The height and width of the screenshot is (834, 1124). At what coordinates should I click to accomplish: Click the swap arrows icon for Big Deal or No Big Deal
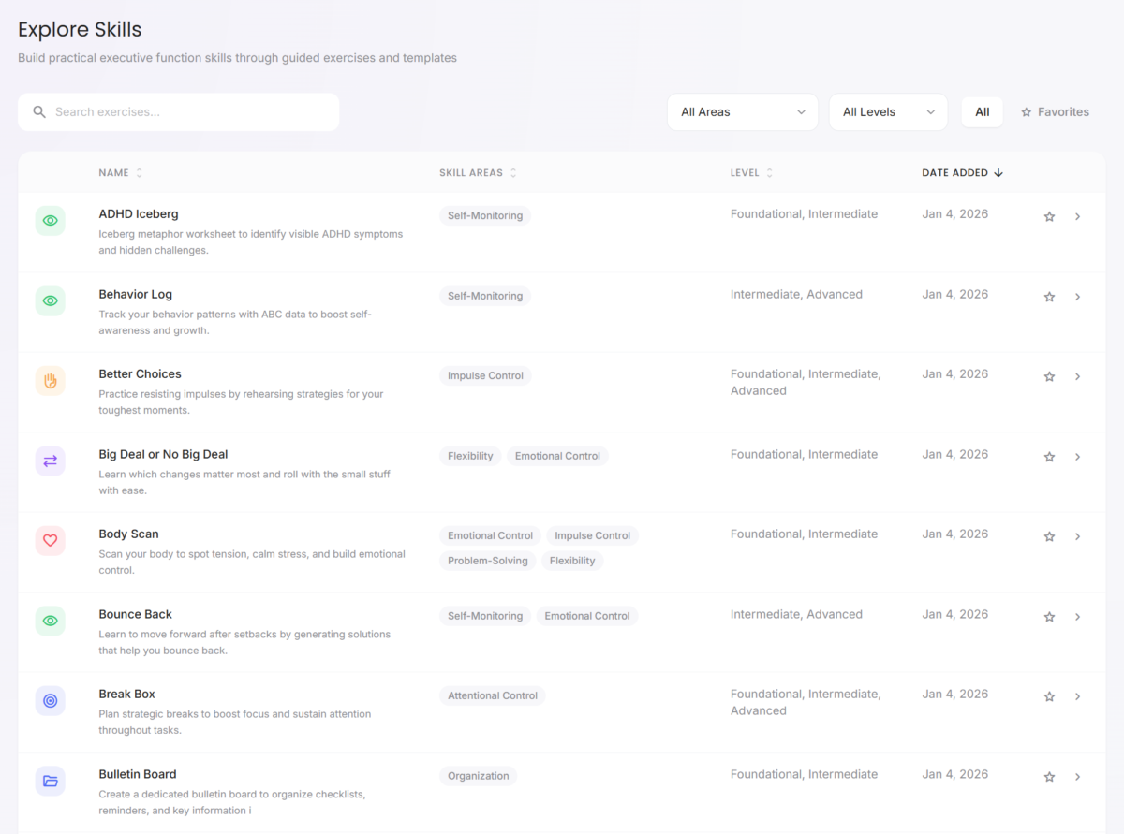51,461
